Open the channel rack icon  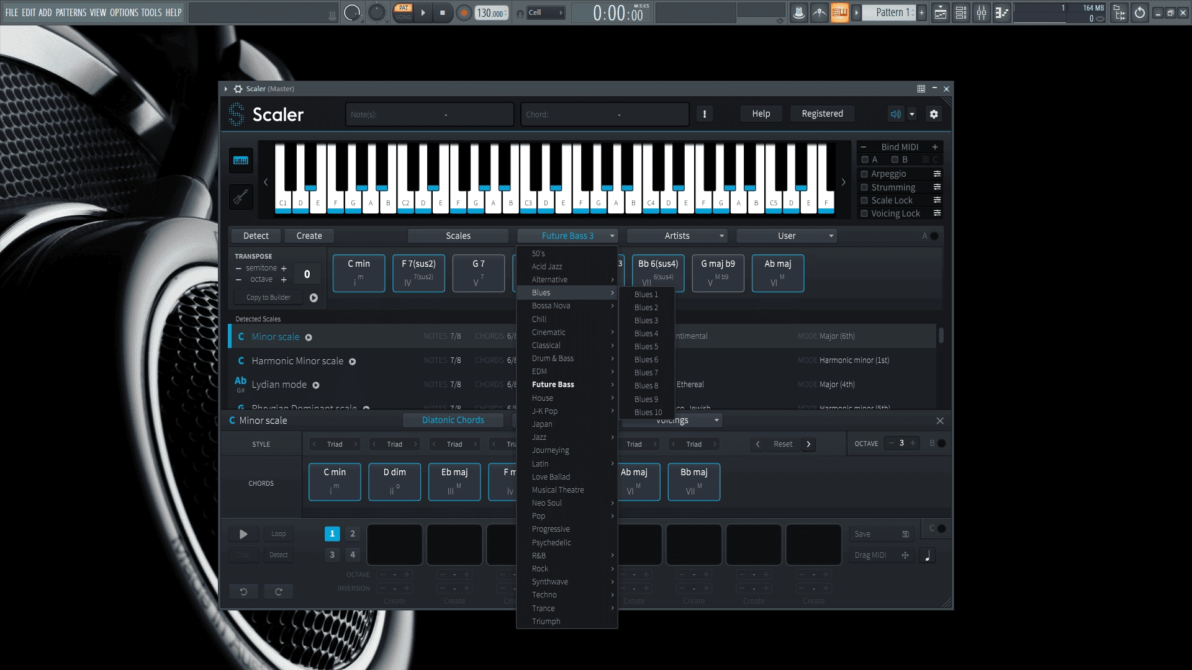pyautogui.click(x=961, y=12)
